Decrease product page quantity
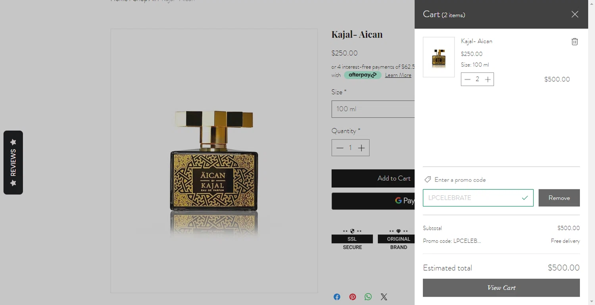The height and width of the screenshot is (305, 595). tap(340, 148)
